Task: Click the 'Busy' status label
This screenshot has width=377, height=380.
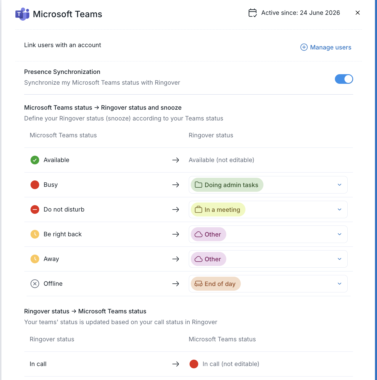Action: point(51,185)
